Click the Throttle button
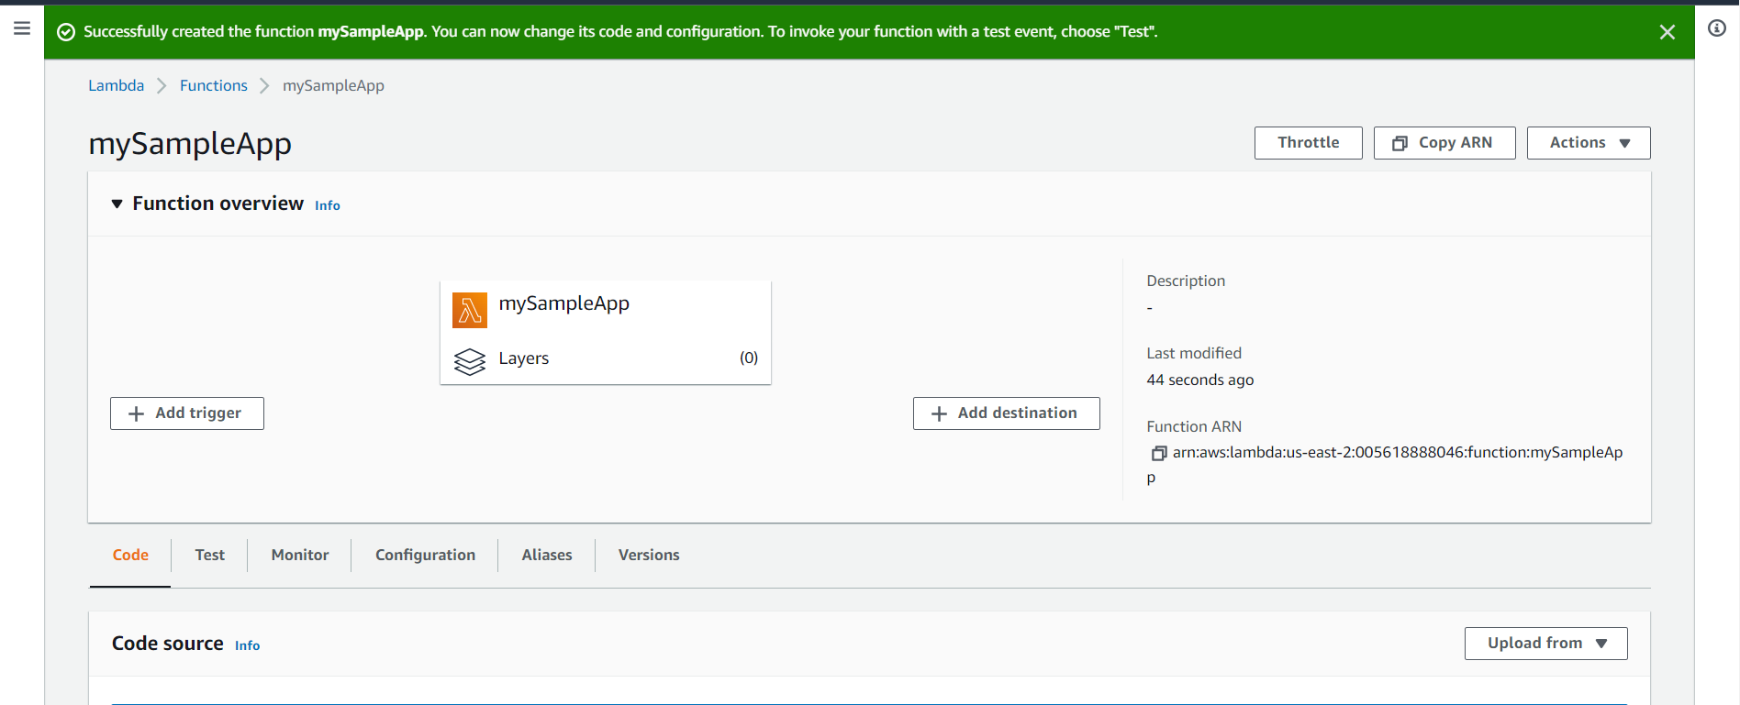The image size is (1740, 705). tap(1307, 143)
